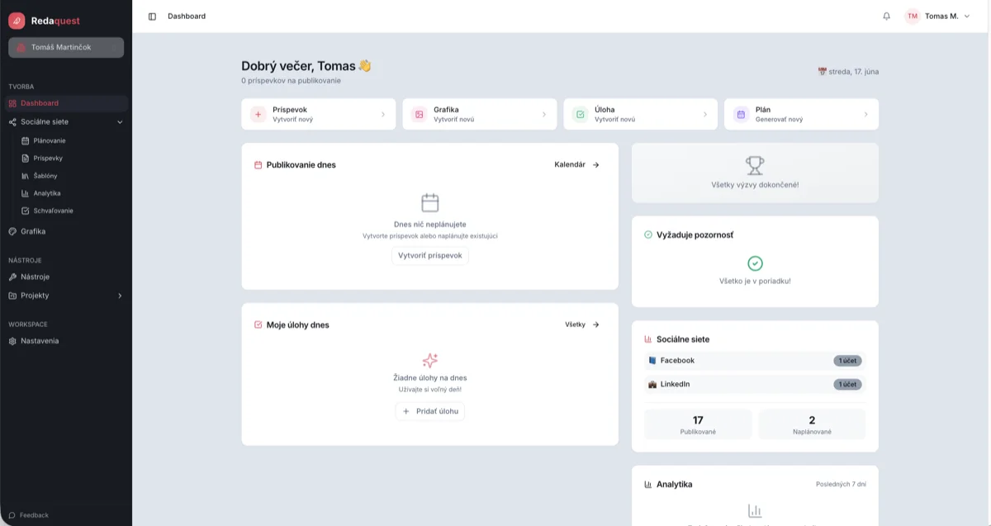991x526 pixels.
Task: Open notifications bell icon
Action: tap(886, 16)
